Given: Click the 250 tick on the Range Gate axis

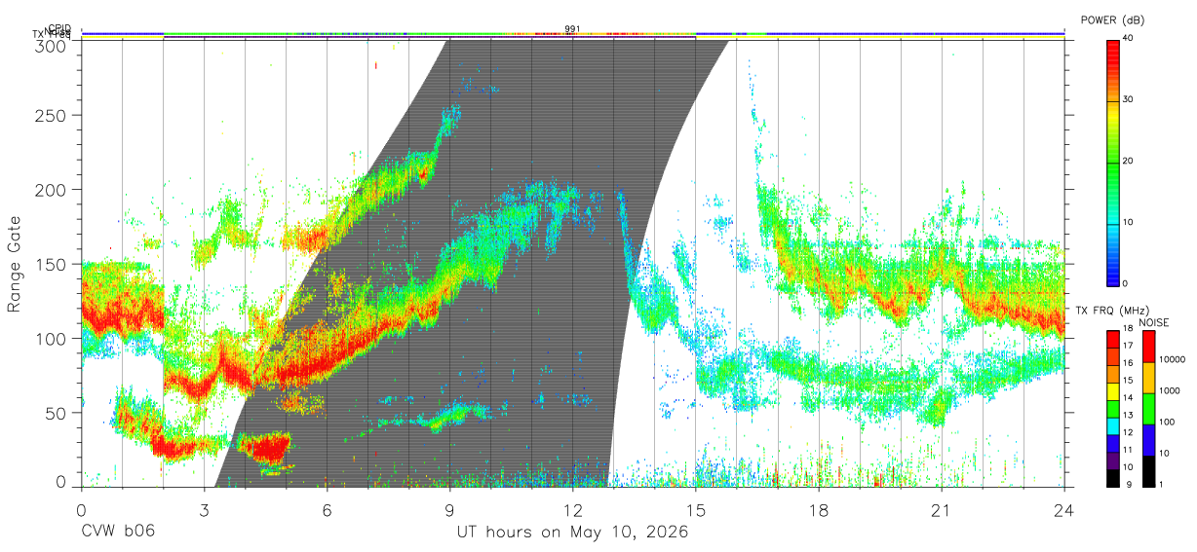Looking at the screenshot, I should [x=51, y=115].
